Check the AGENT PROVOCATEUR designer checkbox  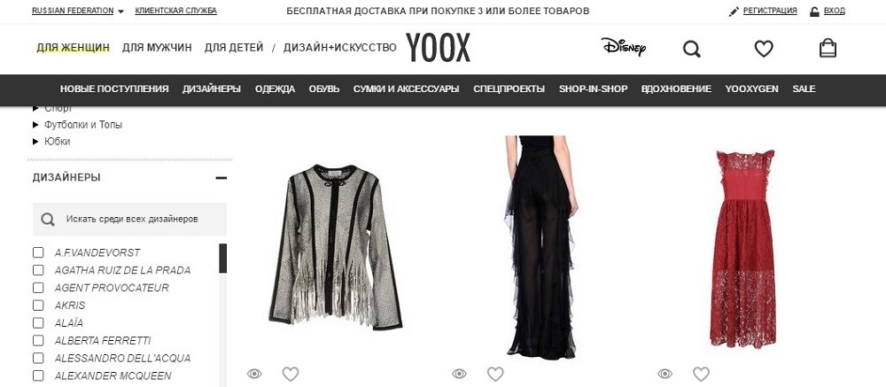coord(38,288)
